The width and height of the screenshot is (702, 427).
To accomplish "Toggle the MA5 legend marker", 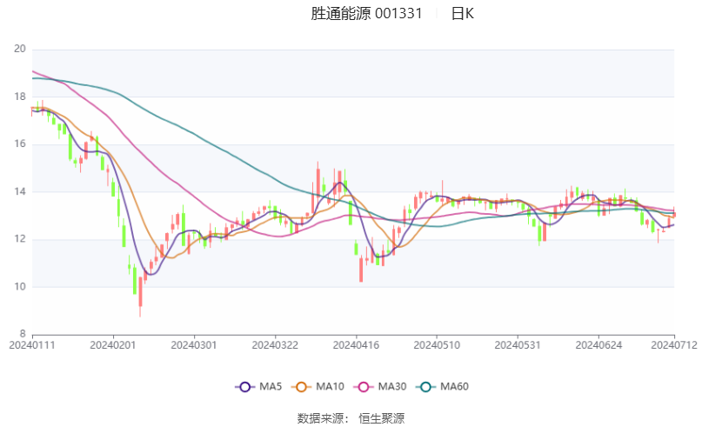I will 245,387.
